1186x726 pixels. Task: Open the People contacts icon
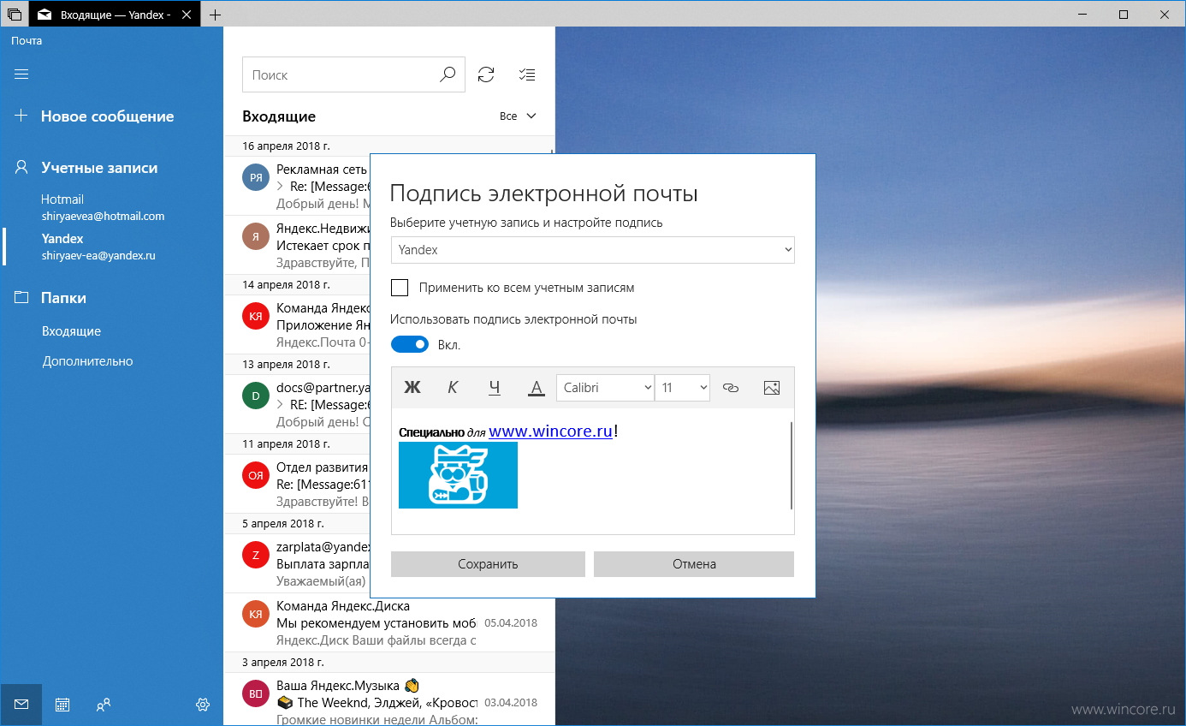tap(104, 705)
